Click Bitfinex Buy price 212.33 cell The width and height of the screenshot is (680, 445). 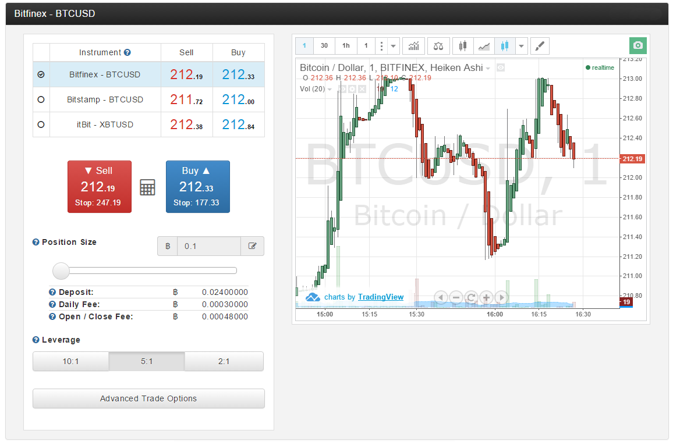tap(239, 74)
